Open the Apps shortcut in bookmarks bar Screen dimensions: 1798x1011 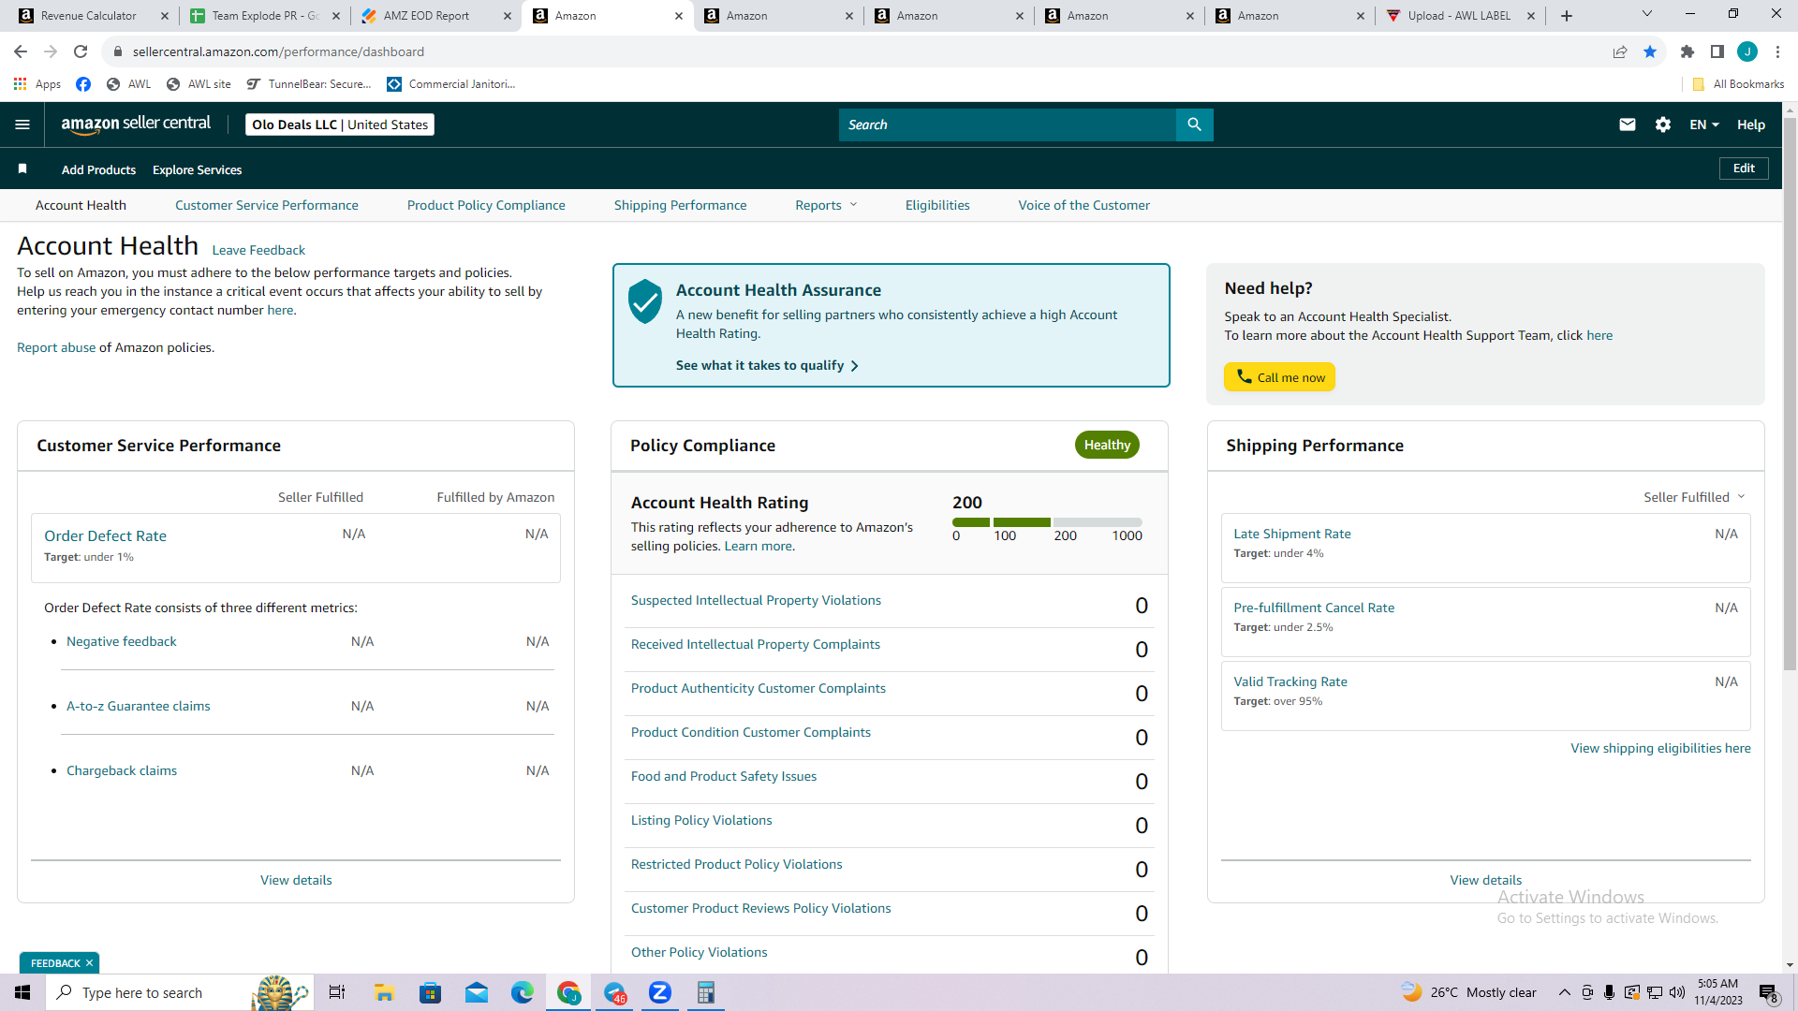tap(37, 84)
